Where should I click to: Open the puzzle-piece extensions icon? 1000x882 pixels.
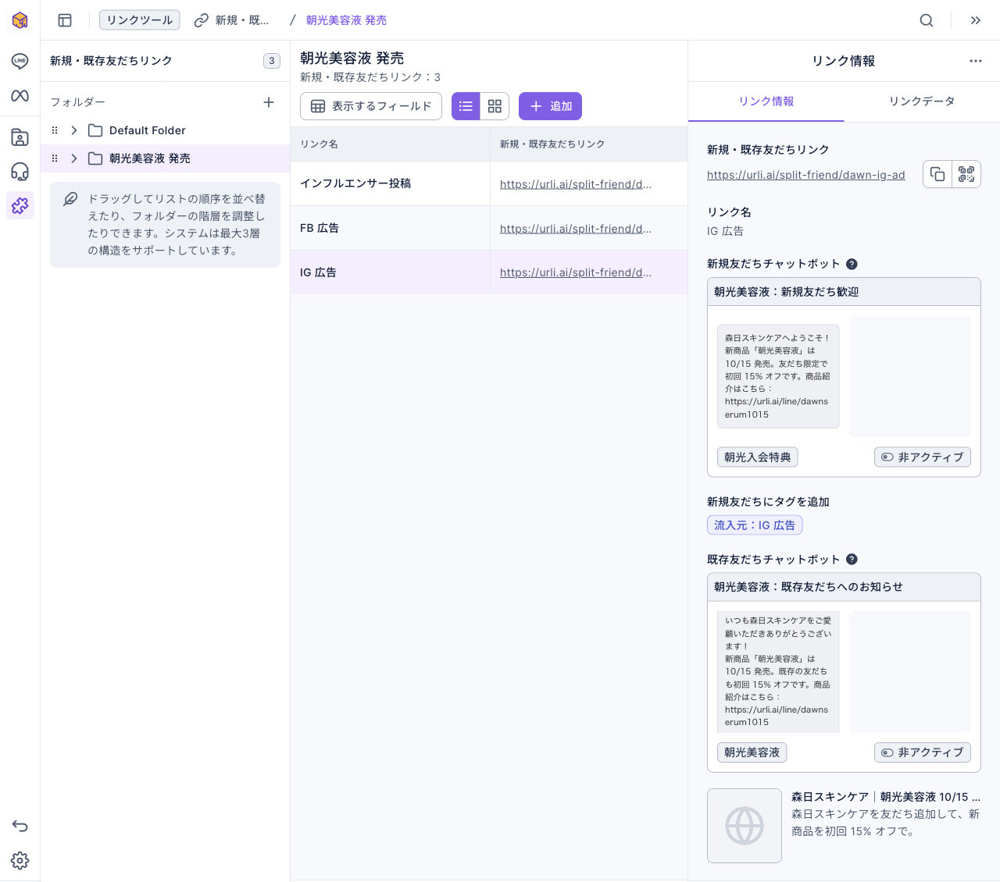20,205
